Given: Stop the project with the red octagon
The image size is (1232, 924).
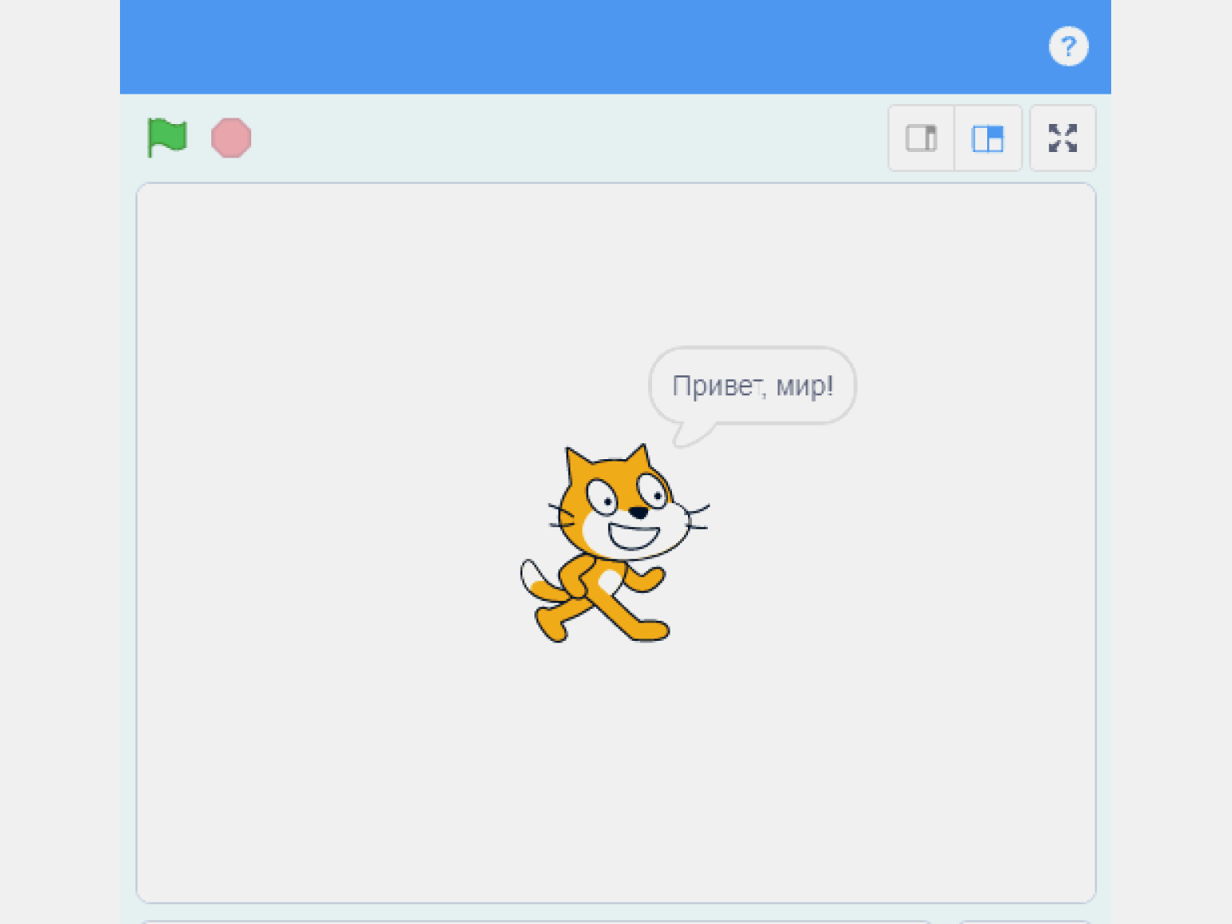Looking at the screenshot, I should (x=231, y=138).
